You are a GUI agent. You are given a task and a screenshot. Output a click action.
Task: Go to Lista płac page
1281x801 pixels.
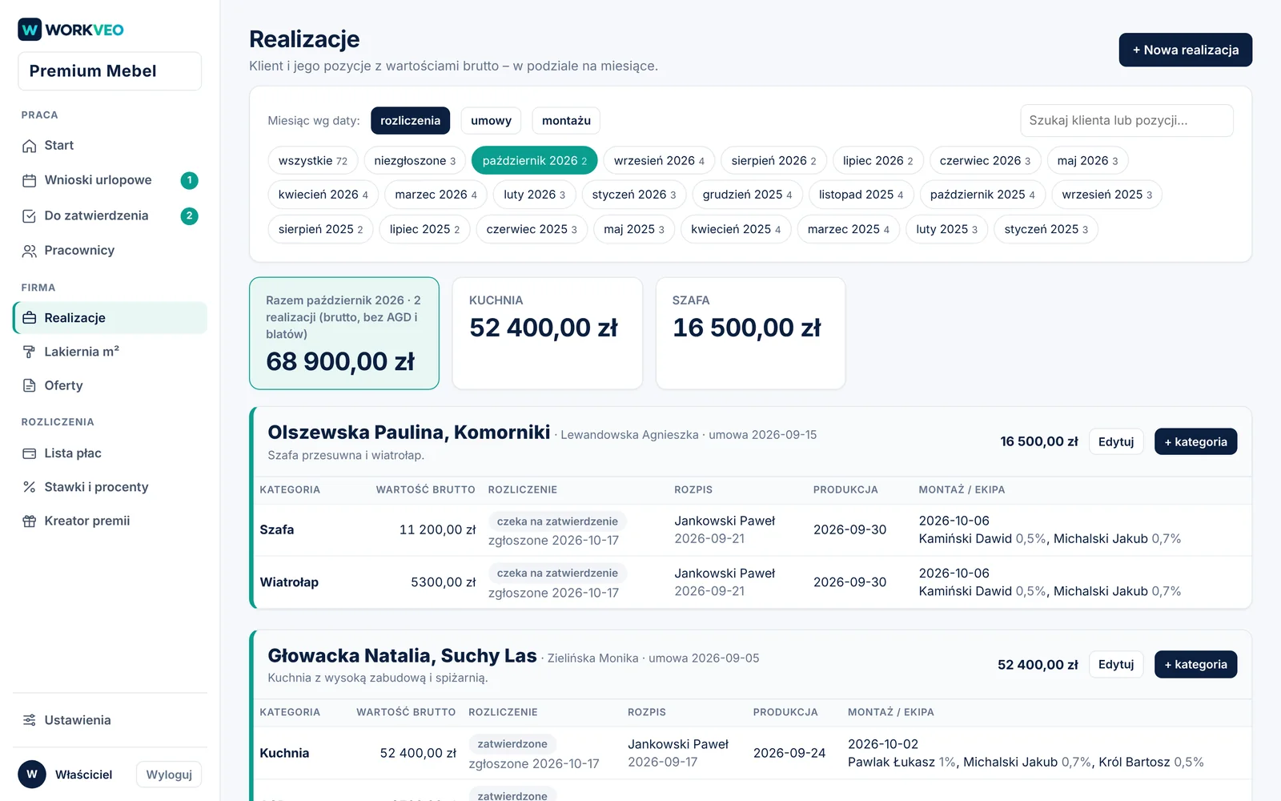[110, 453]
